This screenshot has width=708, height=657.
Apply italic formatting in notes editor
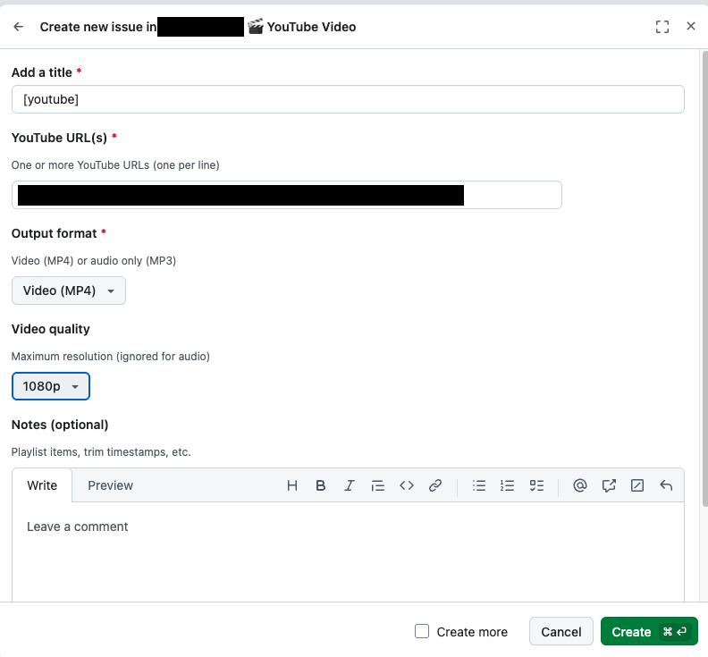point(349,485)
